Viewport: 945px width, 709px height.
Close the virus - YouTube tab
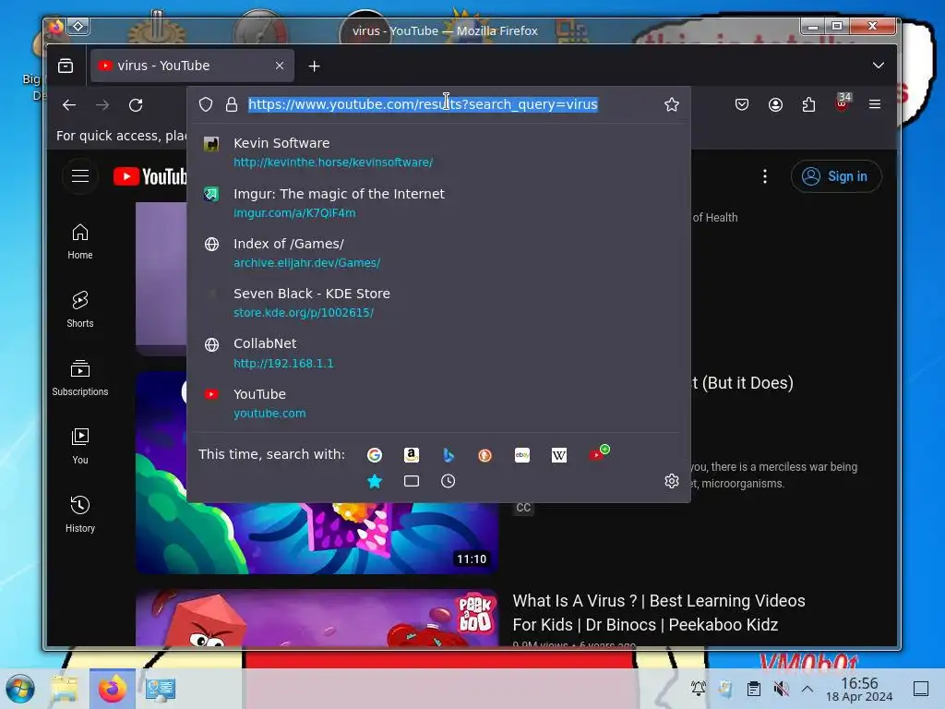(280, 66)
